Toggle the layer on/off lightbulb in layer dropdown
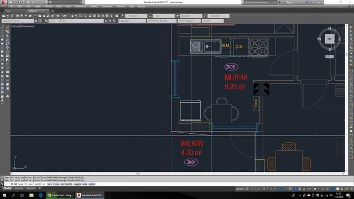354x199 pixels. (x=50, y=21)
